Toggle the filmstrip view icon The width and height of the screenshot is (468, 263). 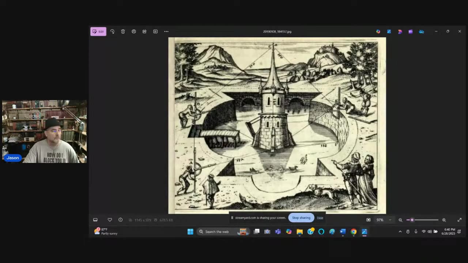pyautogui.click(x=95, y=220)
